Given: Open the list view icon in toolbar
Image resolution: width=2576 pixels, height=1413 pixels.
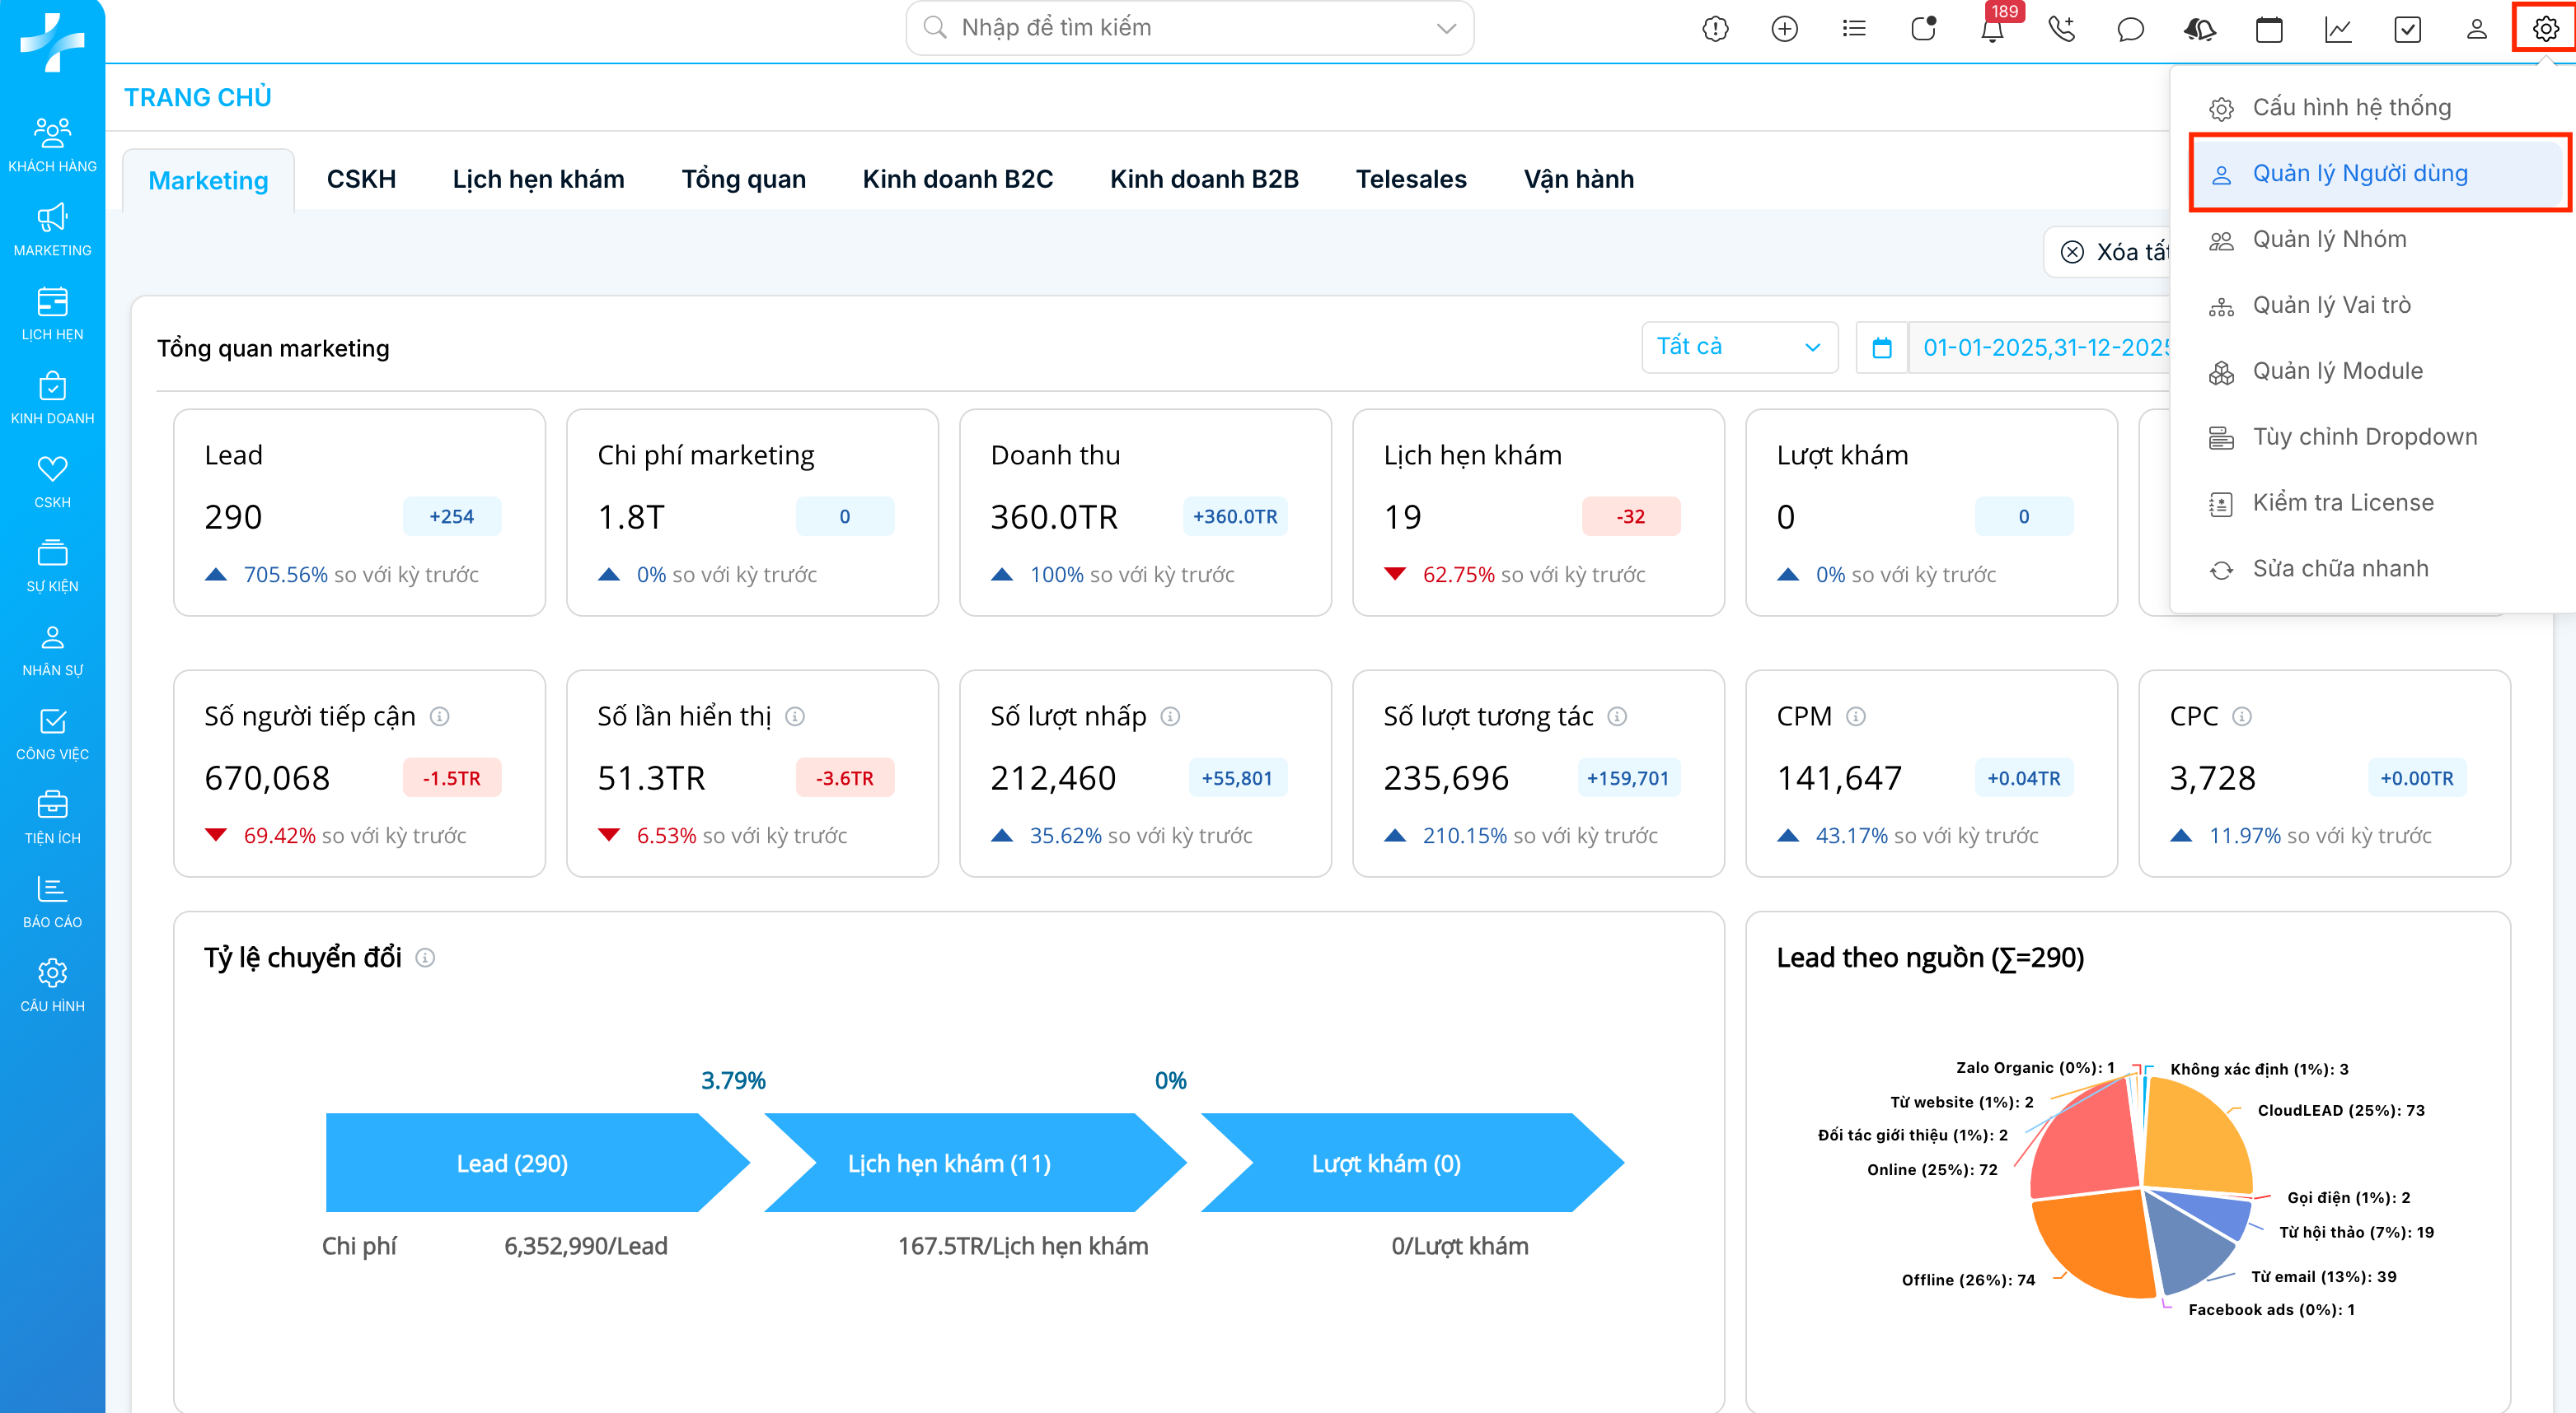Looking at the screenshot, I should point(1853,30).
